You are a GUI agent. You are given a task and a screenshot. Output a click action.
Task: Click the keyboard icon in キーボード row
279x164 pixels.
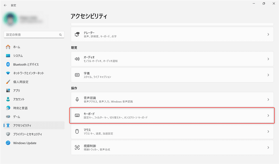tap(77, 115)
